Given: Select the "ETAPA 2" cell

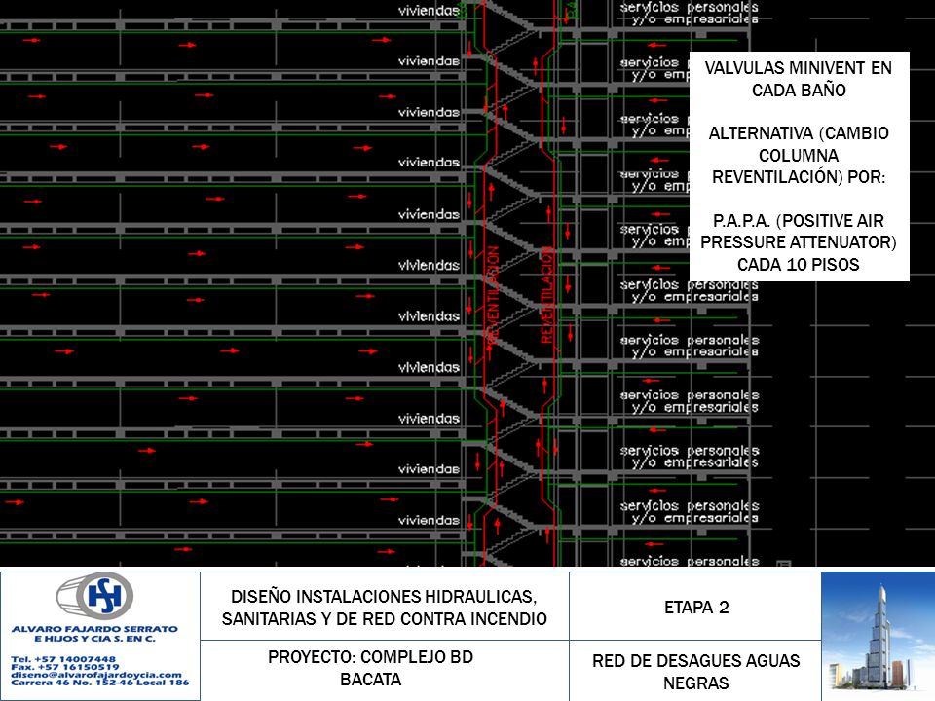Looking at the screenshot, I should click(695, 607).
